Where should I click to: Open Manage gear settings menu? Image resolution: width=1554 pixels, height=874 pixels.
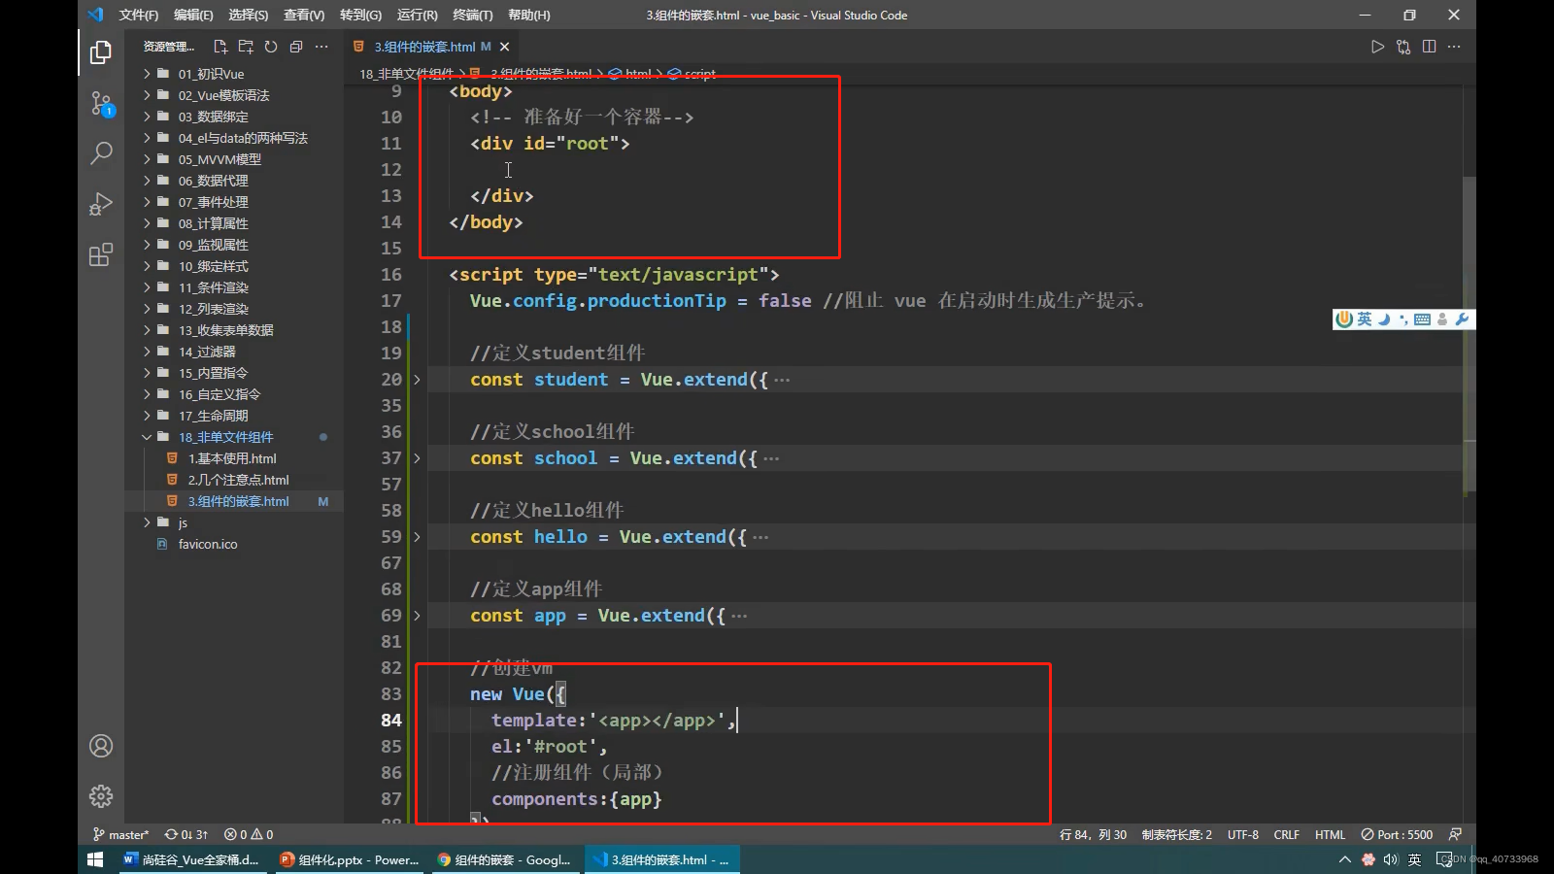click(101, 796)
